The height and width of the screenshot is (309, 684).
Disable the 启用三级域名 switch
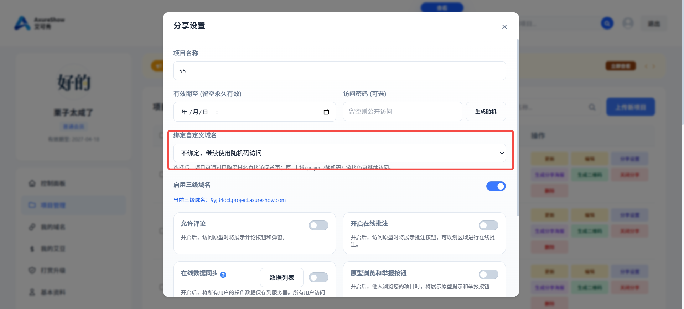click(496, 186)
